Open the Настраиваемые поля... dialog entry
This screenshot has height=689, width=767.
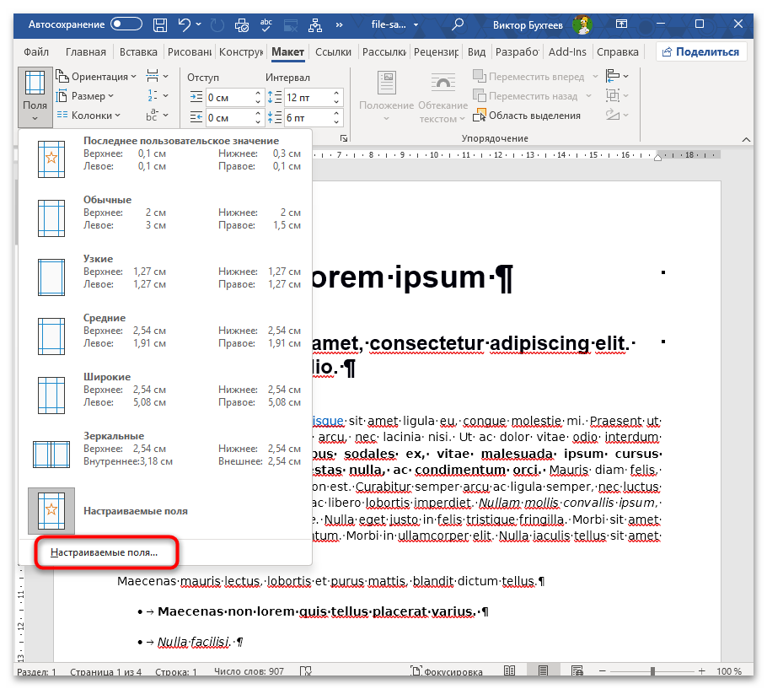point(105,552)
